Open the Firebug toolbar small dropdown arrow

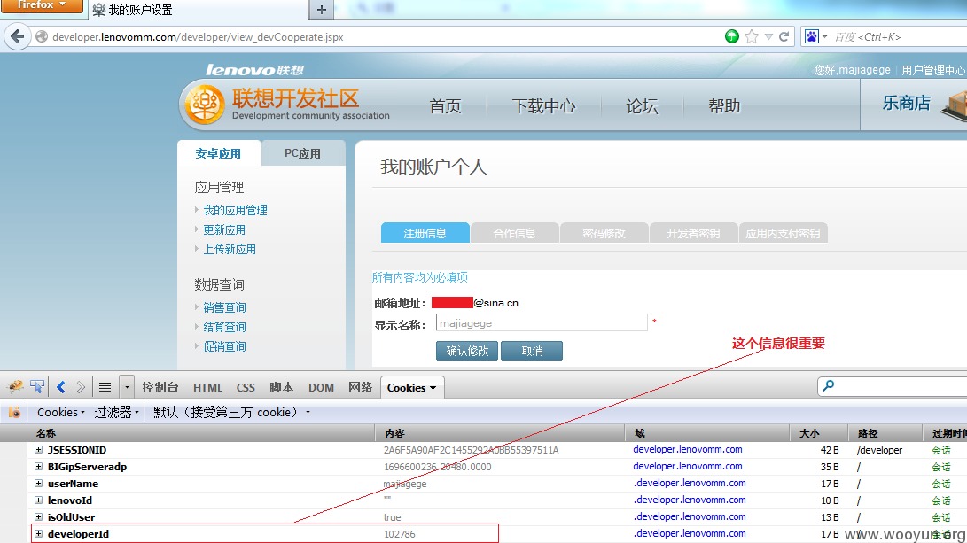[x=127, y=387]
